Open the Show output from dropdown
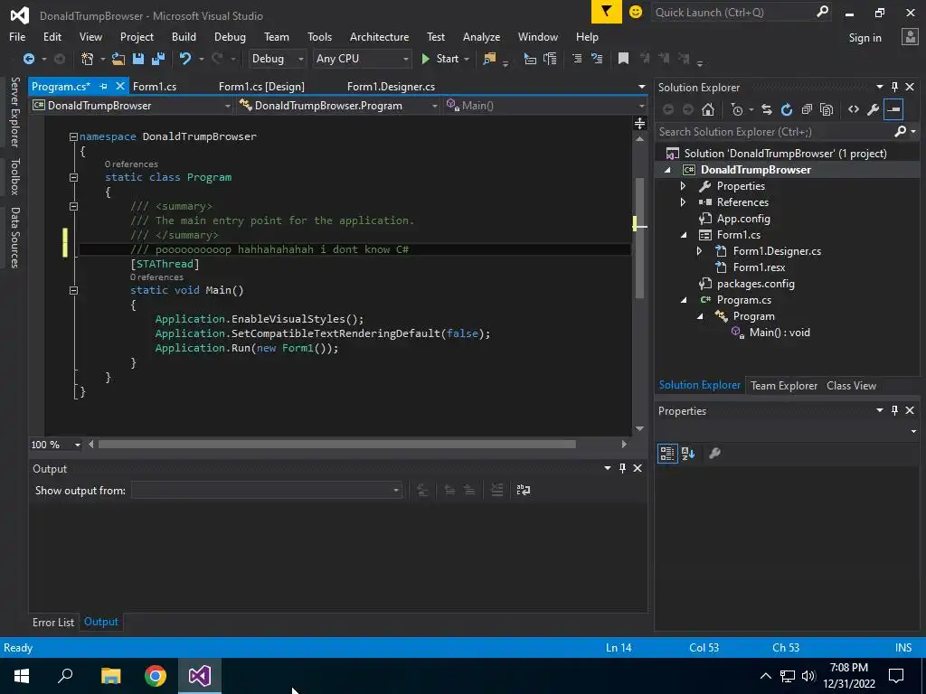 click(x=267, y=490)
